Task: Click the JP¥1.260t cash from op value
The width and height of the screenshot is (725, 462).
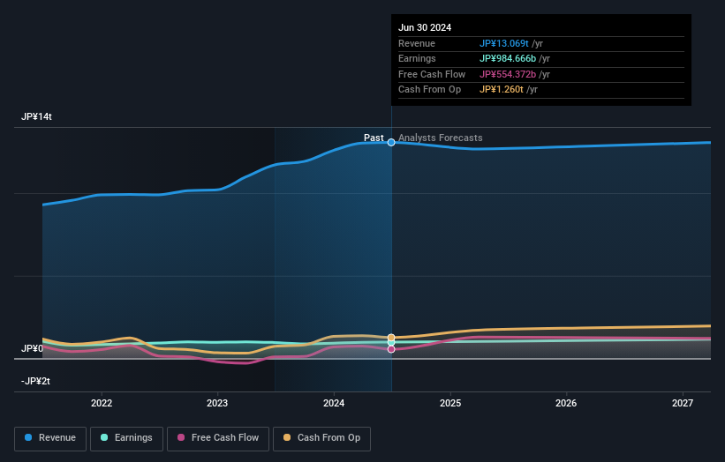Action: pyautogui.click(x=502, y=90)
